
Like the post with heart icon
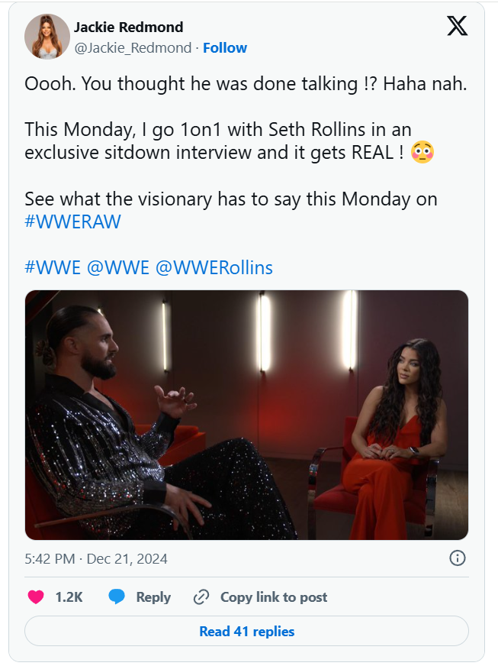(36, 597)
